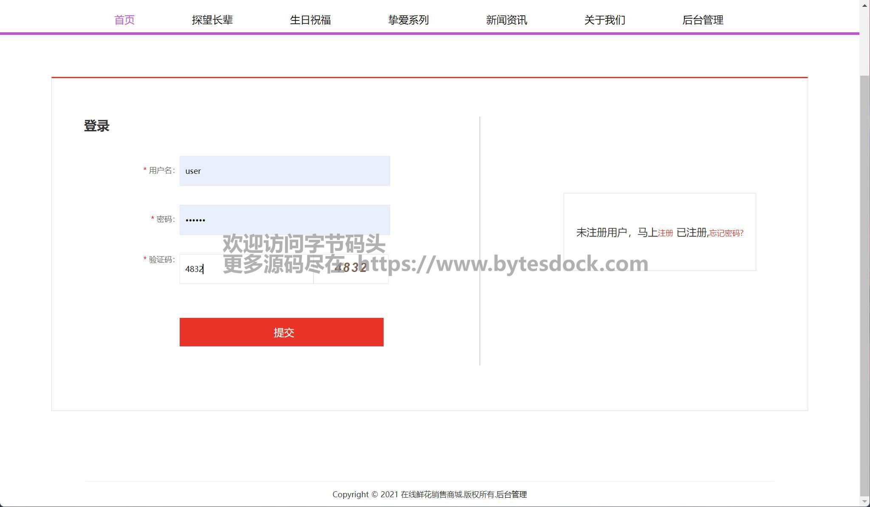This screenshot has width=870, height=507.
Task: Open the 首页 navigation tab
Action: (x=124, y=20)
